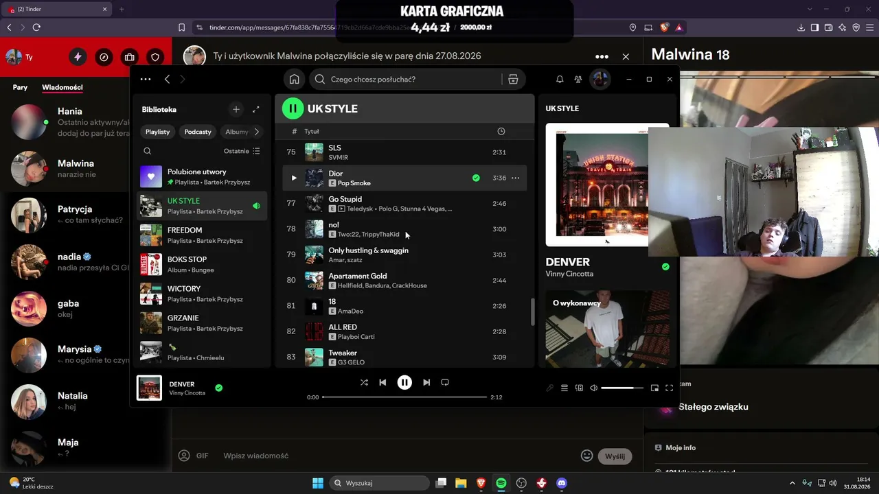The height and width of the screenshot is (494, 879).
Task: Open Discord from Windows taskbar
Action: click(562, 483)
